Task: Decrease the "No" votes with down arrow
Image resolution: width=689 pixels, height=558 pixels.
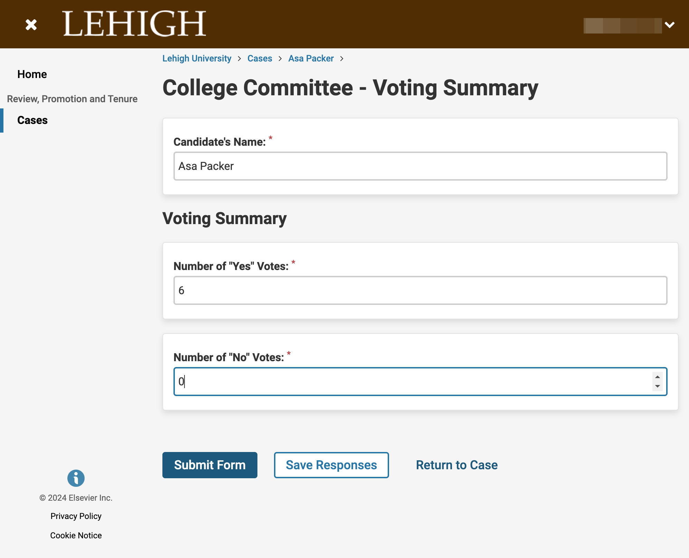Action: pos(658,386)
